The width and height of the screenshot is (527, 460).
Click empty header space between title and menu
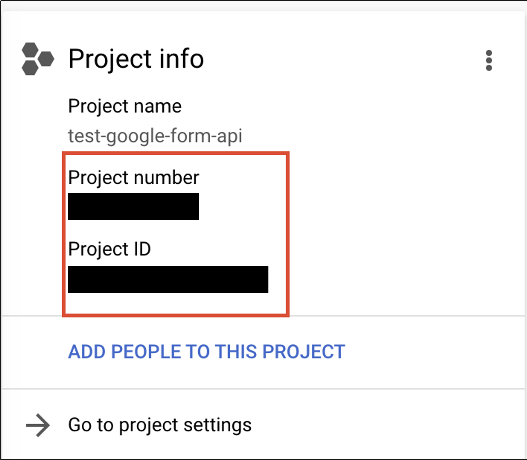pyautogui.click(x=344, y=59)
